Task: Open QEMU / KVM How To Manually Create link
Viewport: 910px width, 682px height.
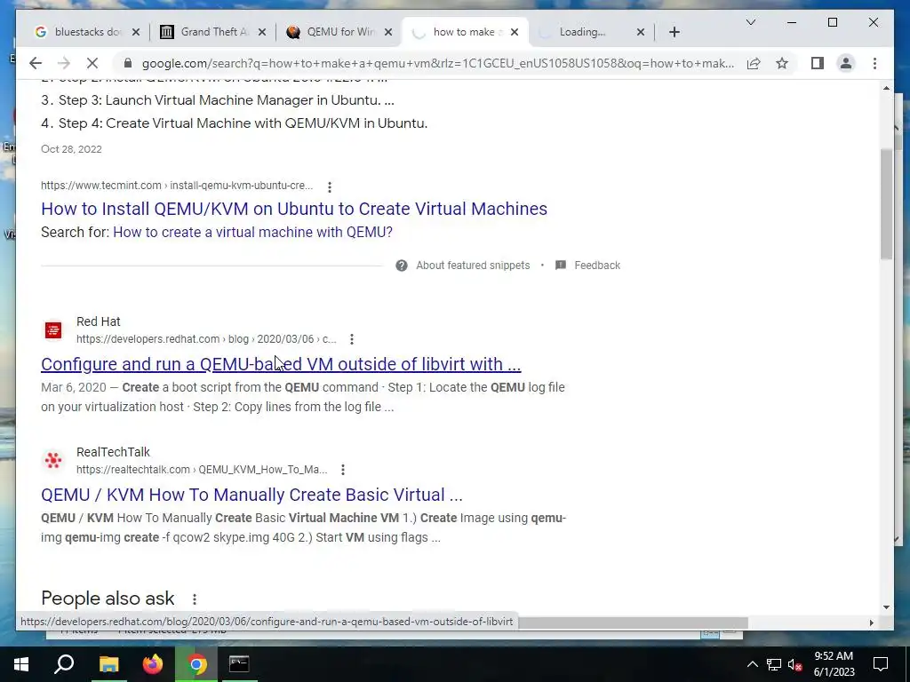Action: point(251,495)
